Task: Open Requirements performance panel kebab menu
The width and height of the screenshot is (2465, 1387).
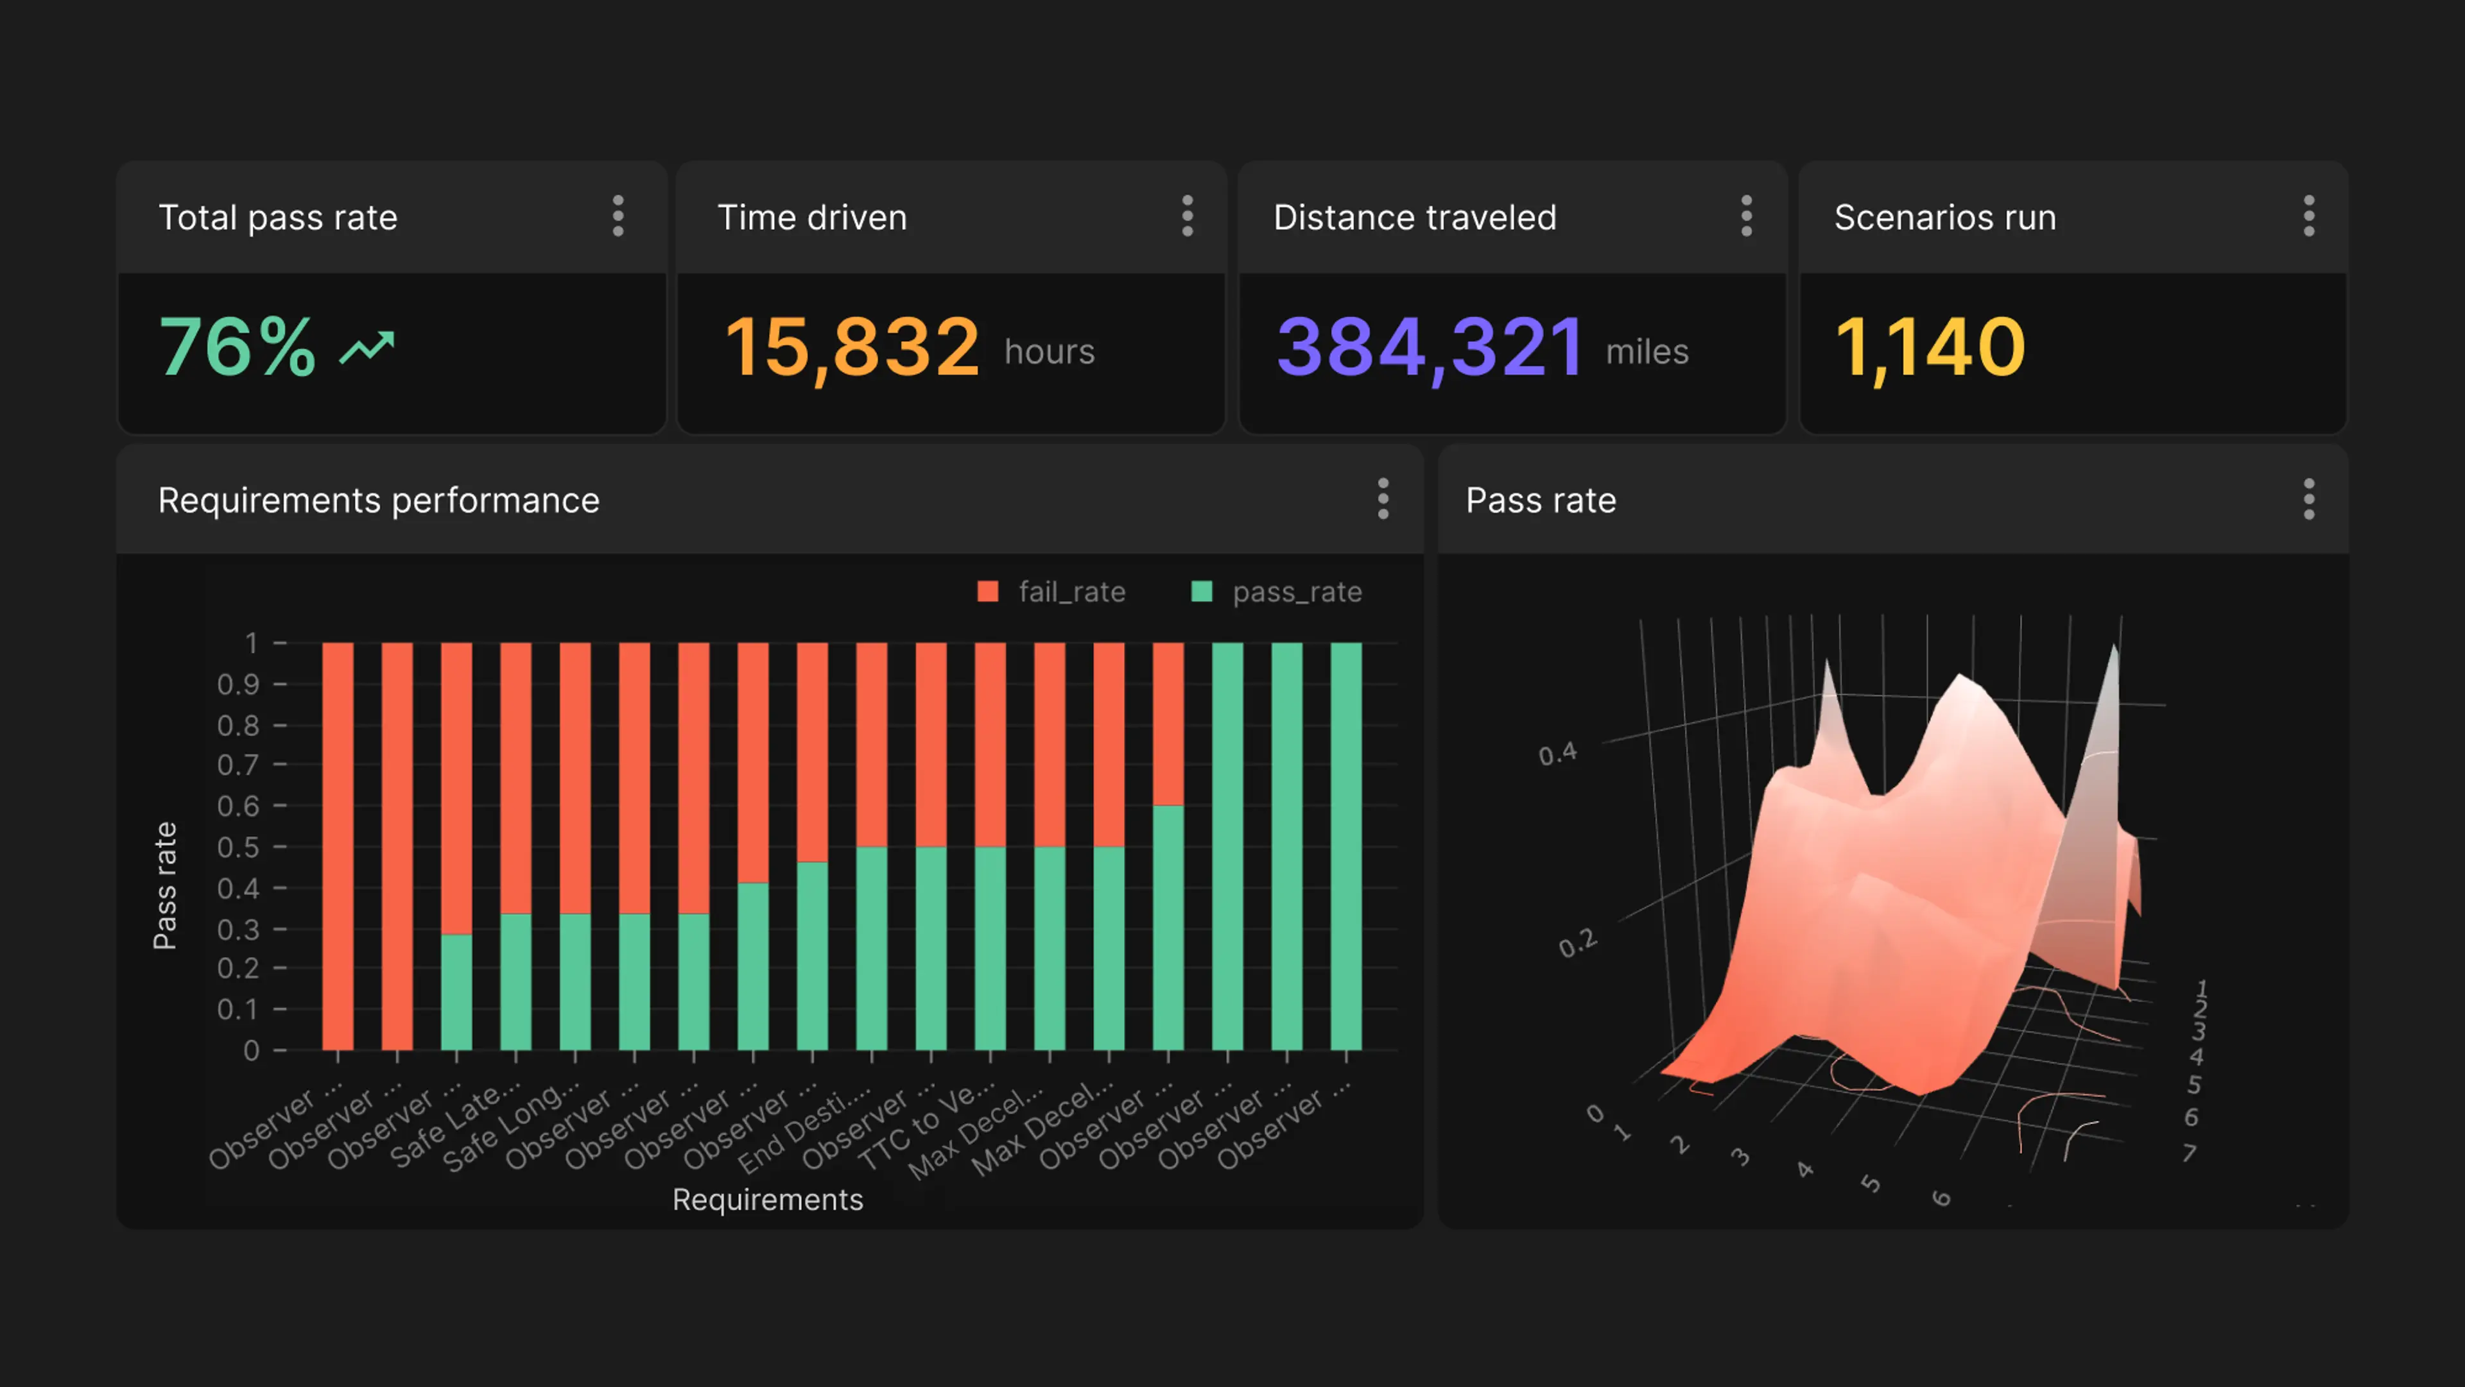Action: pyautogui.click(x=1383, y=499)
